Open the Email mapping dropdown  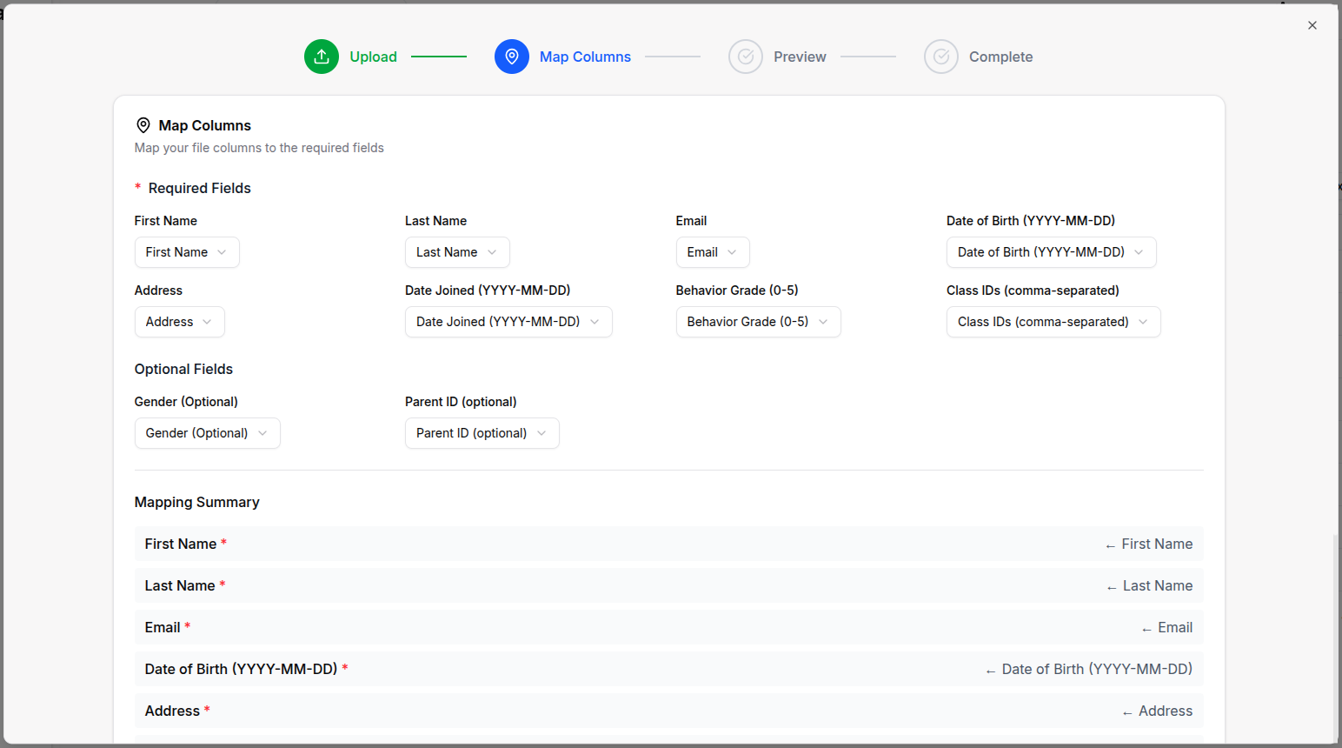point(713,252)
